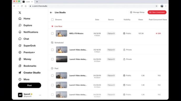
Task: Open the browser three-dot menu
Action: tap(166, 6)
